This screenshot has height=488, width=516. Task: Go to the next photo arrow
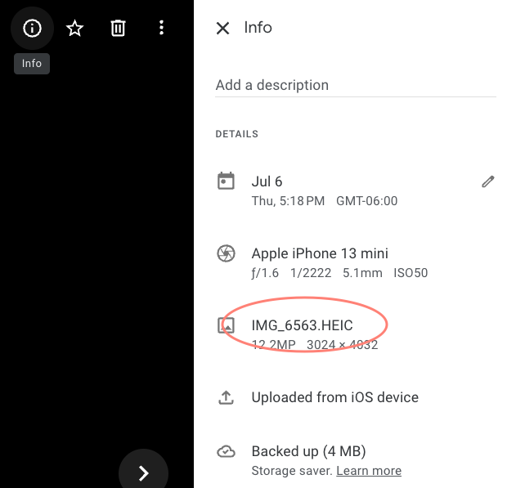143,472
